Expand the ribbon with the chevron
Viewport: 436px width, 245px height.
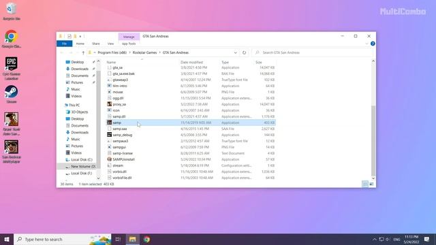point(367,44)
